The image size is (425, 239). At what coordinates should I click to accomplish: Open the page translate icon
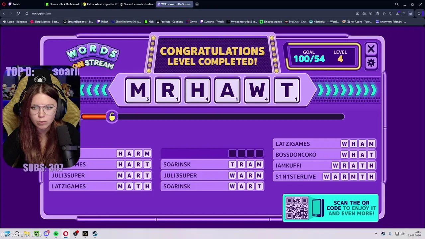click(x=378, y=13)
